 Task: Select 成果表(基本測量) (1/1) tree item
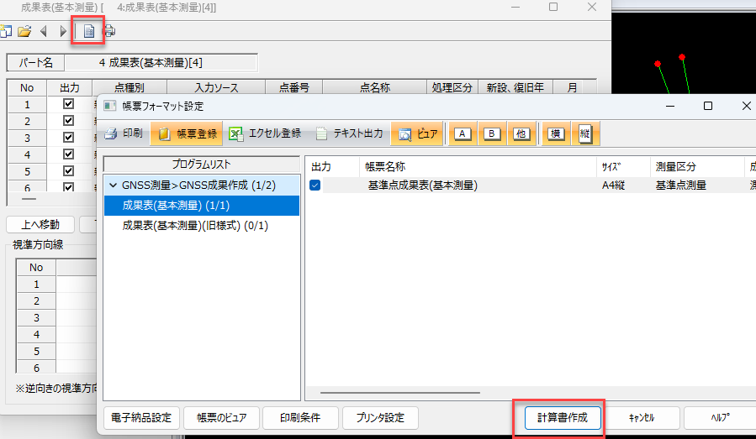[202, 206]
